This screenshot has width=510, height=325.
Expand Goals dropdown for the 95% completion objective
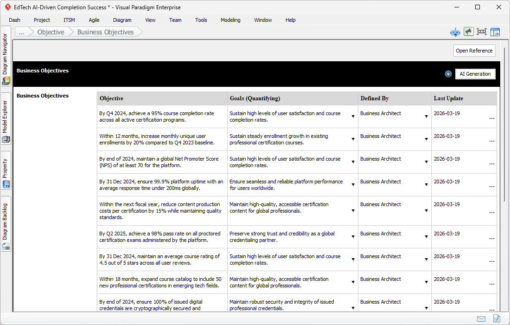coord(353,117)
